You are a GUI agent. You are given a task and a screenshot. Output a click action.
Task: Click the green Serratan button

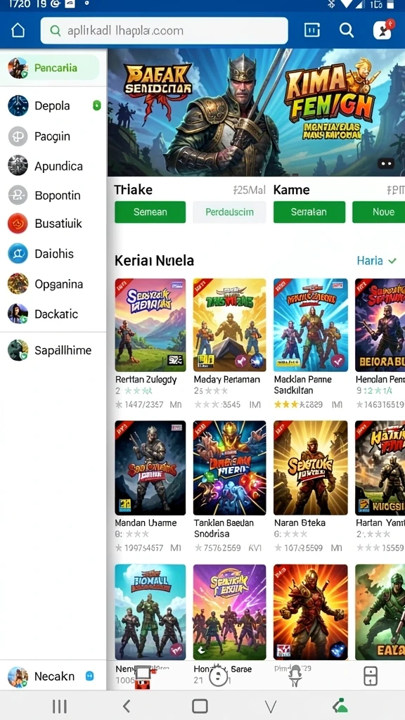click(309, 212)
